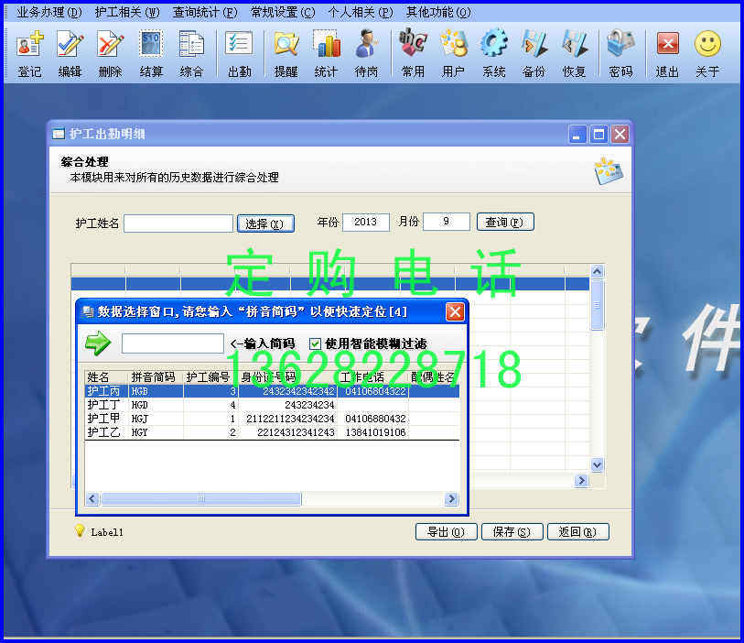This screenshot has height=643, width=744.
Task: Click the 恢复 restore toolbar icon
Action: (574, 53)
